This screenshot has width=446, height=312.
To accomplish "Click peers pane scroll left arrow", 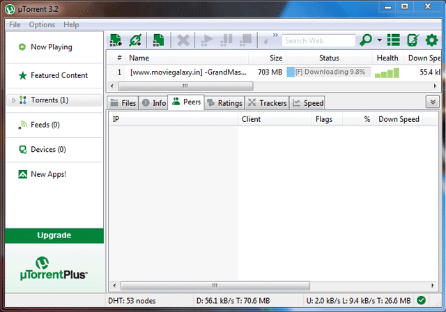I will (114, 286).
